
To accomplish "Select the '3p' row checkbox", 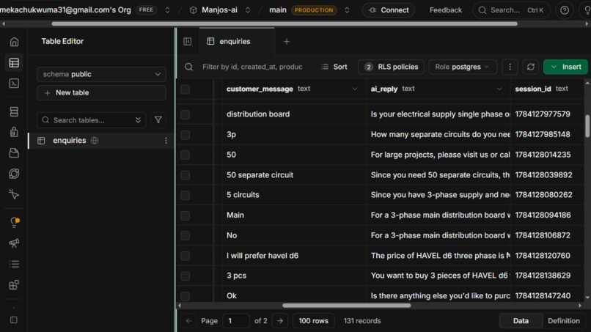I will click(185, 135).
